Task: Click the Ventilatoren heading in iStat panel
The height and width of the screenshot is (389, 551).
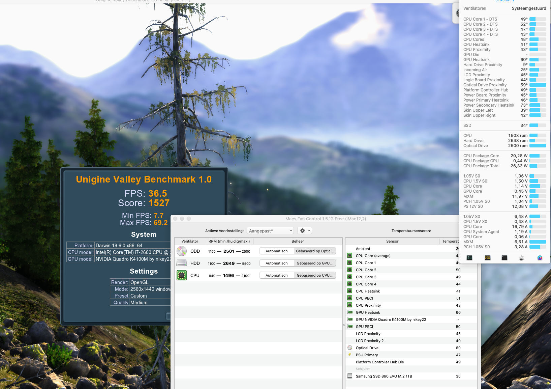Action: click(x=475, y=8)
